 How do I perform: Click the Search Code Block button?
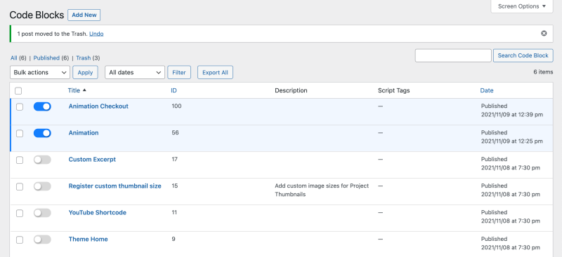click(523, 55)
